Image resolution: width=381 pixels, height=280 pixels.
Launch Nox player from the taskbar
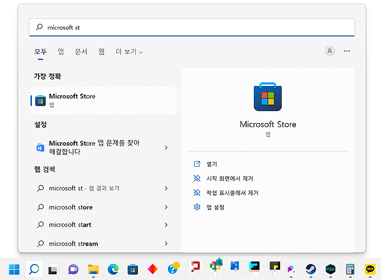(331, 269)
